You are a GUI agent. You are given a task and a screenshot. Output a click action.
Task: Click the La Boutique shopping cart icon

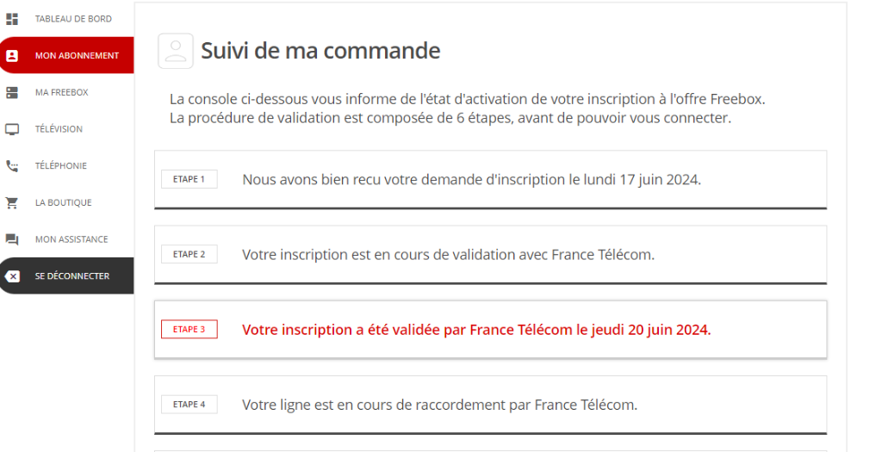[12, 203]
